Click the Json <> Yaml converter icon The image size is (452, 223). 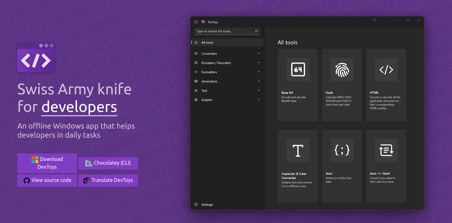click(x=386, y=151)
